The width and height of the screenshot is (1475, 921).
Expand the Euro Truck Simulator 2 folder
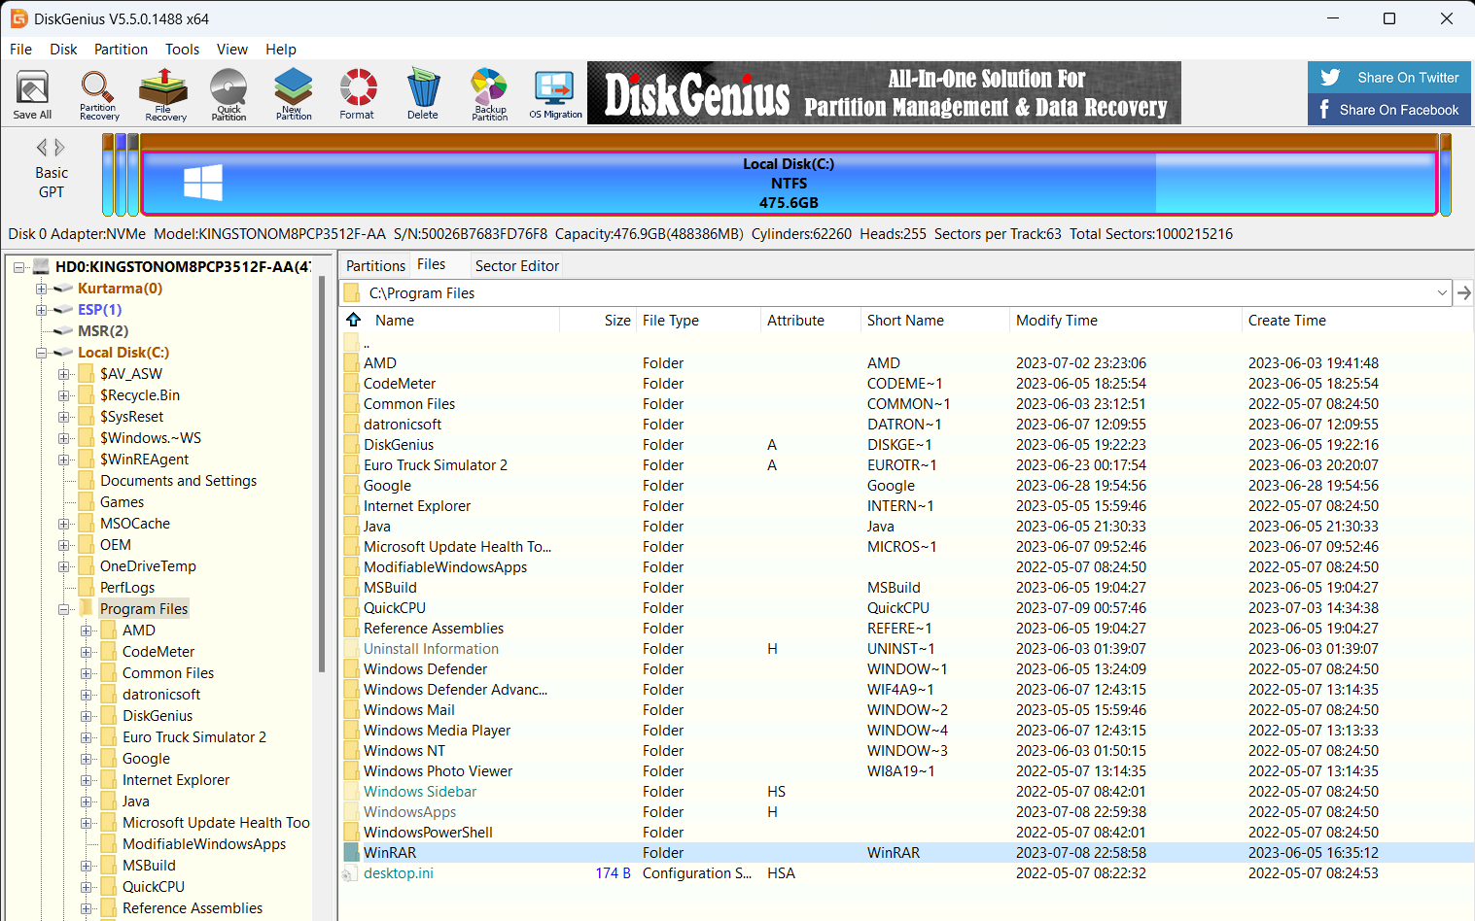pyautogui.click(x=88, y=736)
